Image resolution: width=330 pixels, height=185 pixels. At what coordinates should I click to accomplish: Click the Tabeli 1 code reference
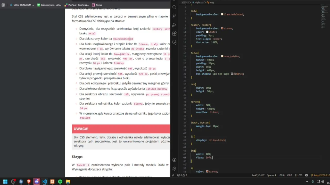(x=83, y=165)
